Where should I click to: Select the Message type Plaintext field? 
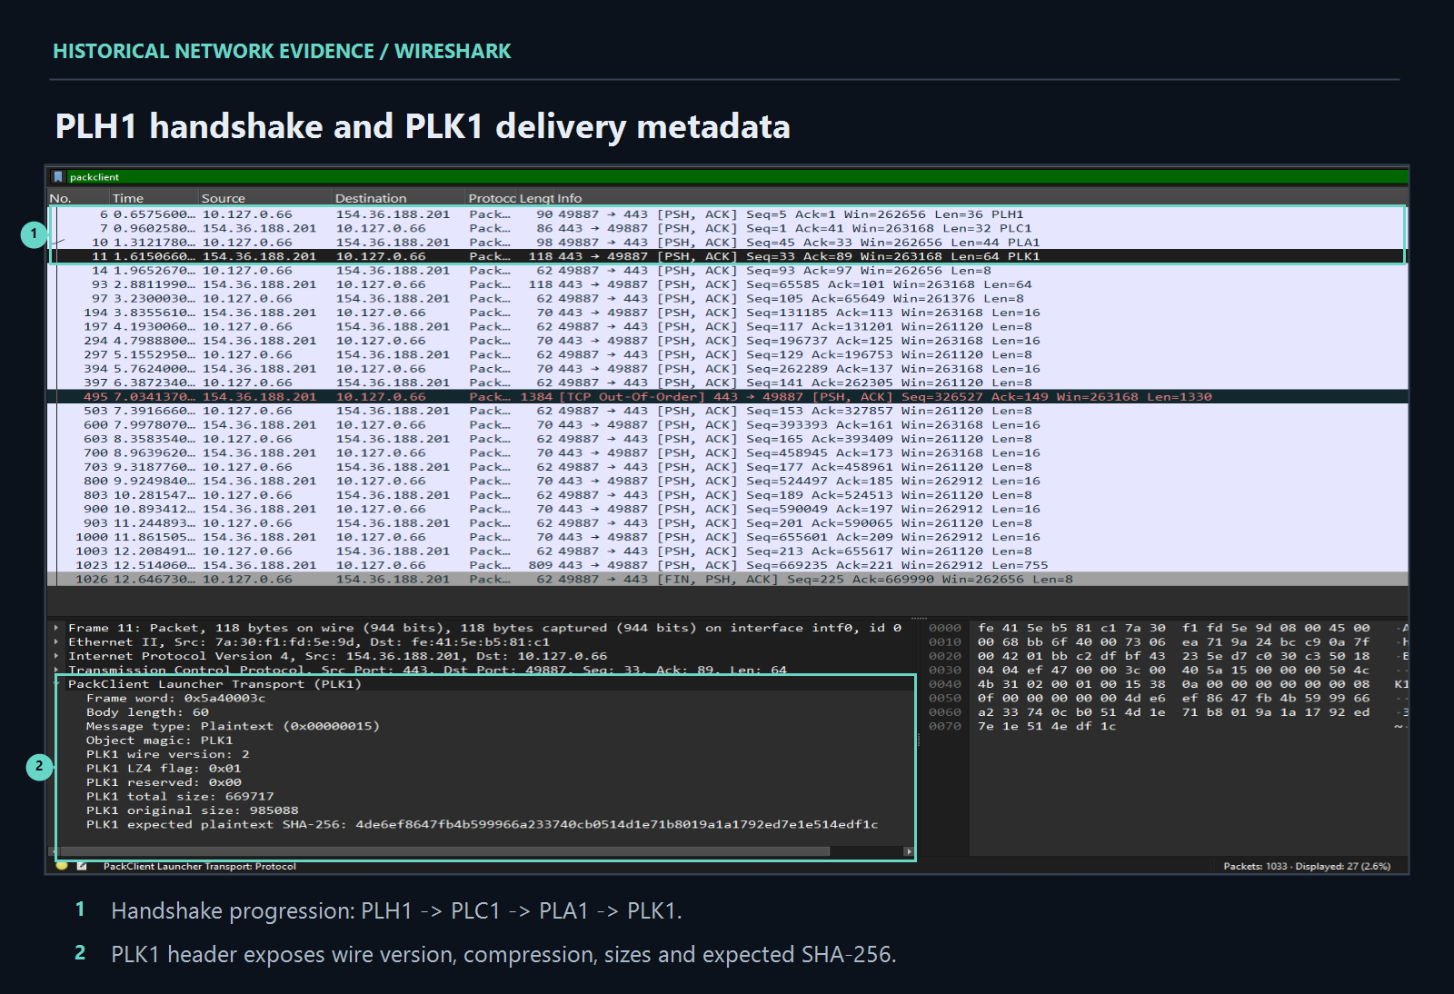233,727
